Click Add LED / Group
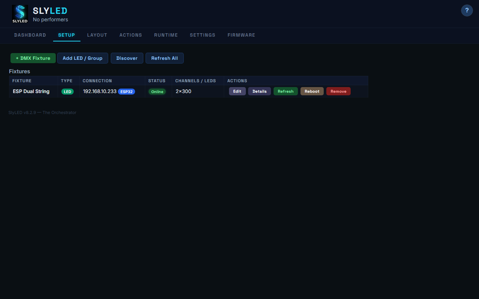The width and height of the screenshot is (479, 299). coord(82,58)
